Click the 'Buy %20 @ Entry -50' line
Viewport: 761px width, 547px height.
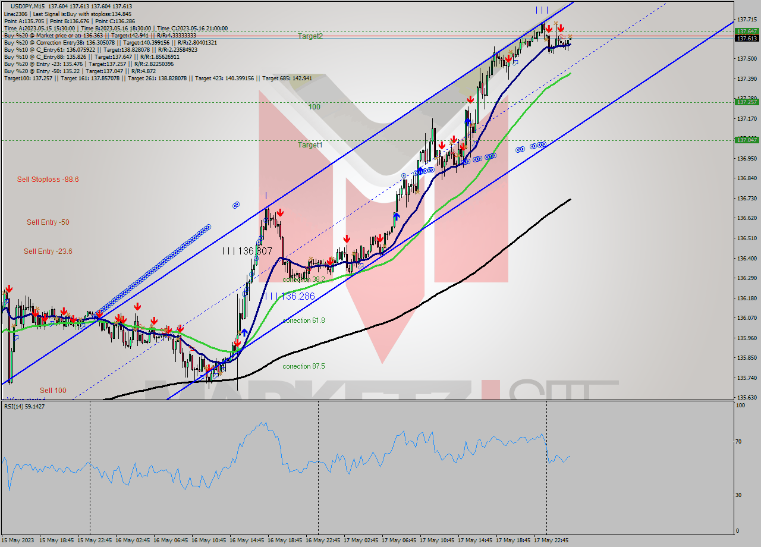coord(80,71)
